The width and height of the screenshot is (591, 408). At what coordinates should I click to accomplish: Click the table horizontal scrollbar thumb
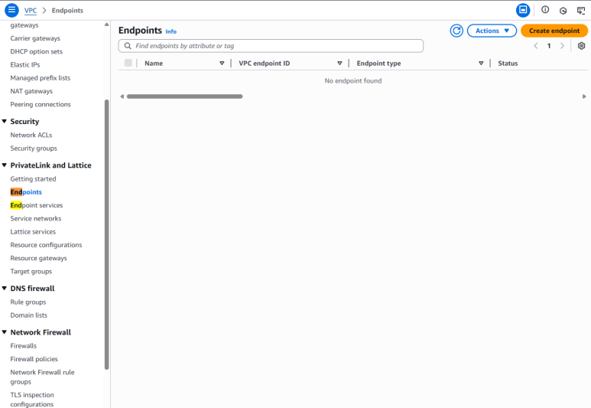[x=185, y=96]
